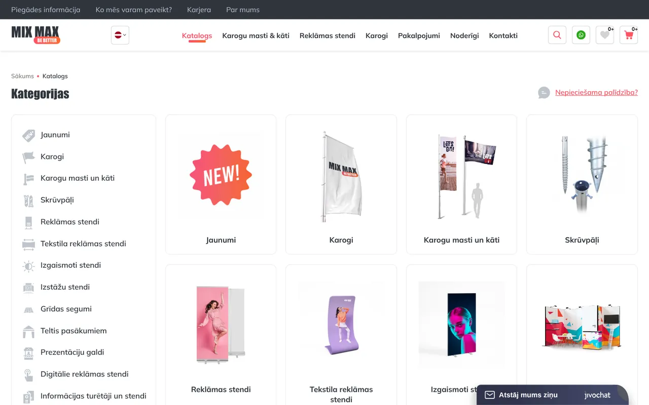Open the Kontakti page
Screen dimensions: 649x405
(x=503, y=35)
